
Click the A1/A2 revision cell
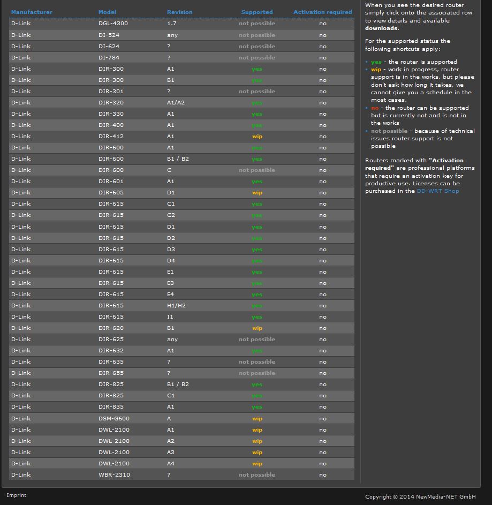176,103
